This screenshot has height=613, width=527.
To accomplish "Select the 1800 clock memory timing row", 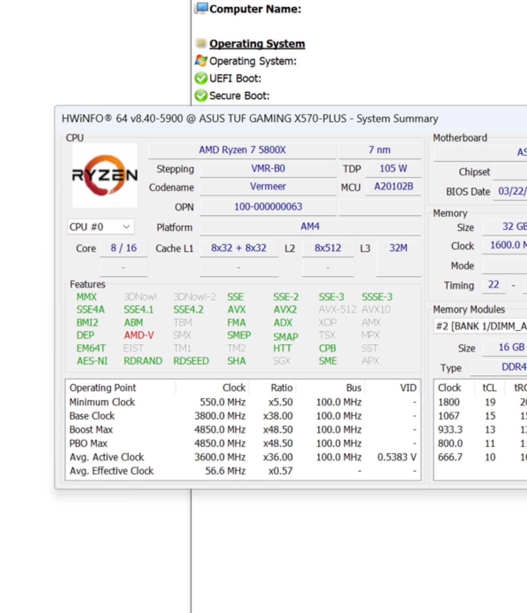I will 481,402.
